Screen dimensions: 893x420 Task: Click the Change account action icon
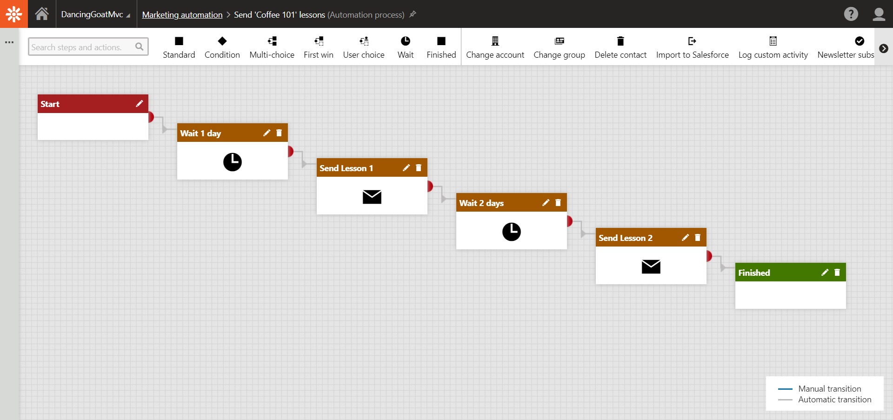[x=495, y=41]
